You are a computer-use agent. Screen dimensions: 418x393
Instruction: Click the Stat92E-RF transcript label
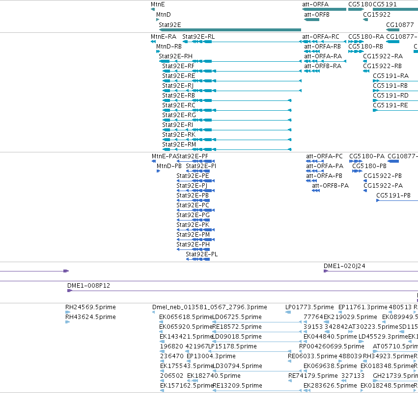(178, 66)
